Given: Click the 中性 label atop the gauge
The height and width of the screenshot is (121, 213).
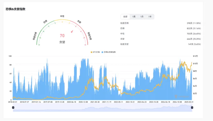Looking at the screenshot, I should pyautogui.click(x=62, y=16).
